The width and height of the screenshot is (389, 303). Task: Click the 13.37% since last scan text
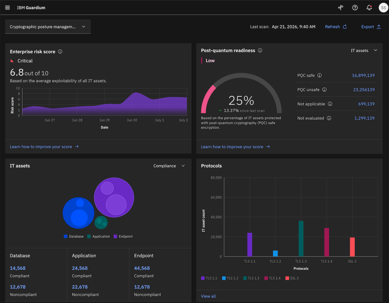point(244,110)
